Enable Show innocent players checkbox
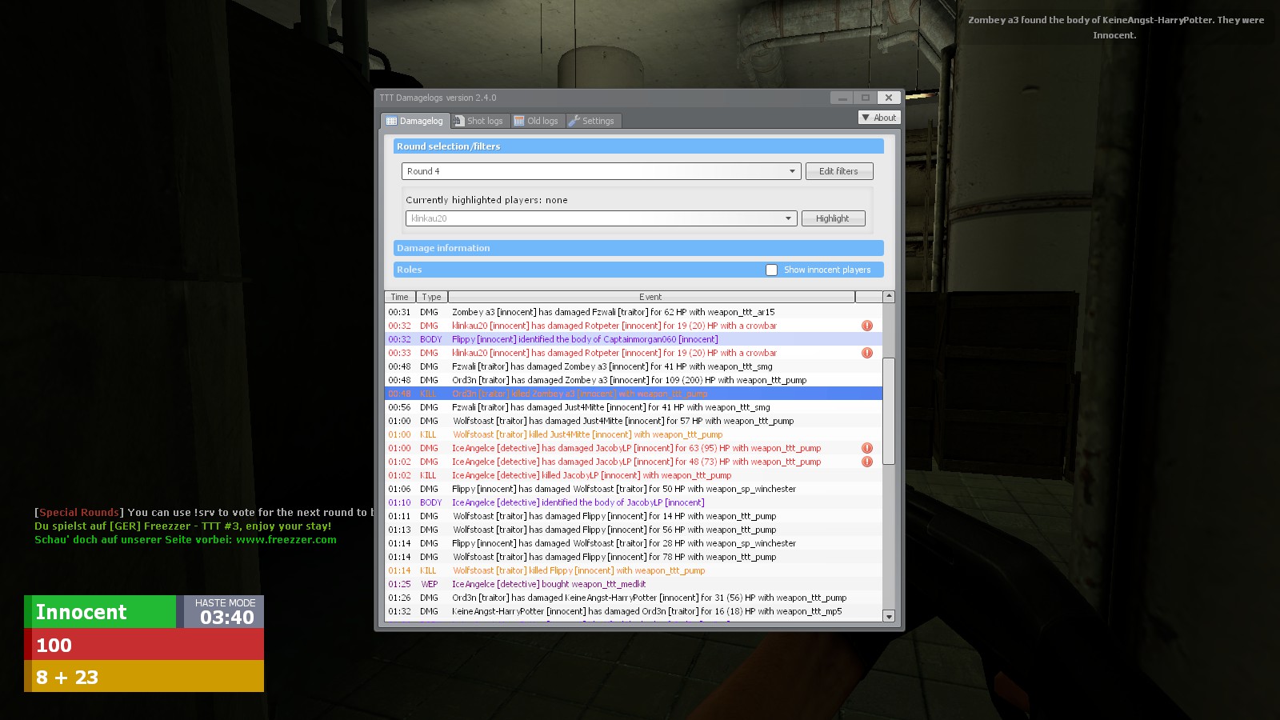1280x720 pixels. tap(771, 270)
